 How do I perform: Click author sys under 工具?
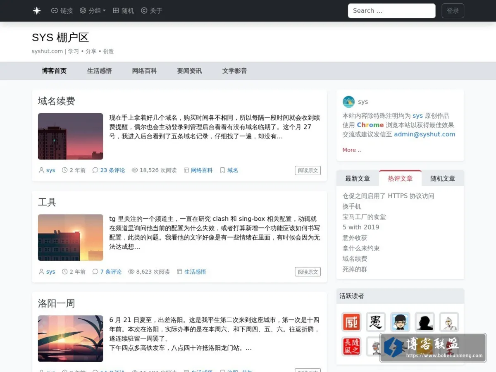(x=50, y=272)
